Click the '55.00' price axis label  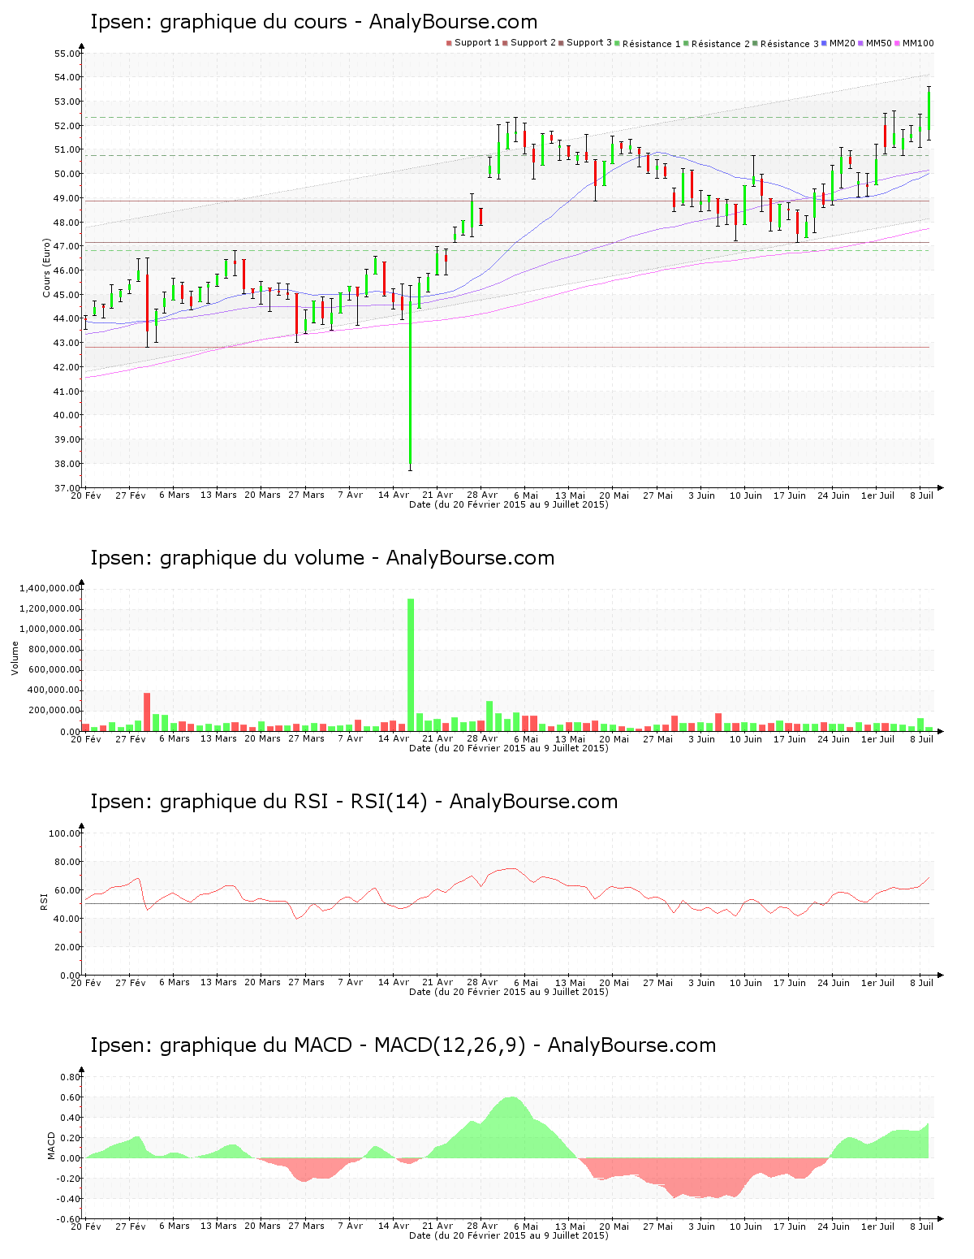67,54
